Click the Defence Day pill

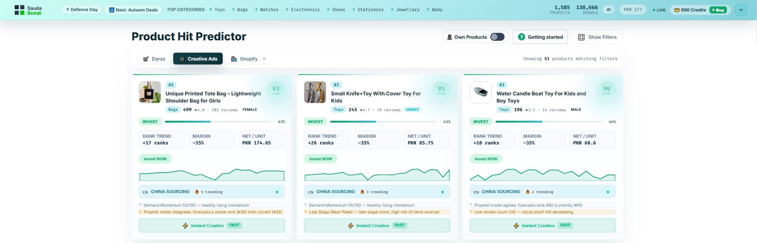(82, 9)
